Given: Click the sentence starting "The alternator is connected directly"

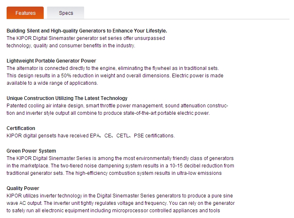Looking at the screenshot, I should pos(113,68).
